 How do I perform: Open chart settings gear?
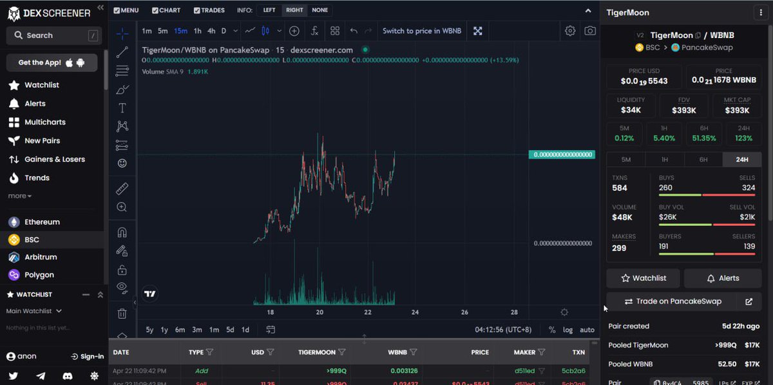(x=570, y=31)
